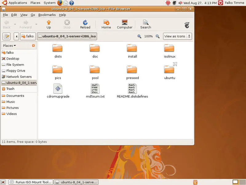Select the isolinux folder icon

tap(169, 48)
